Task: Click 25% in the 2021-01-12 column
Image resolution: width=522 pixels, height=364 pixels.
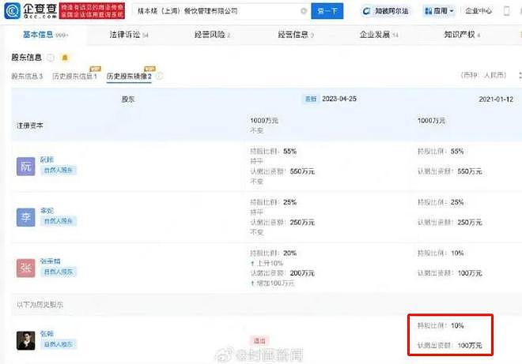Action: (457, 202)
